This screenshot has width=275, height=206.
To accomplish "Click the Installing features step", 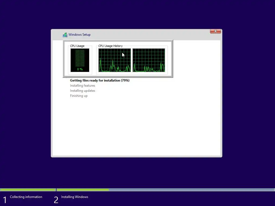I will pyautogui.click(x=82, y=86).
